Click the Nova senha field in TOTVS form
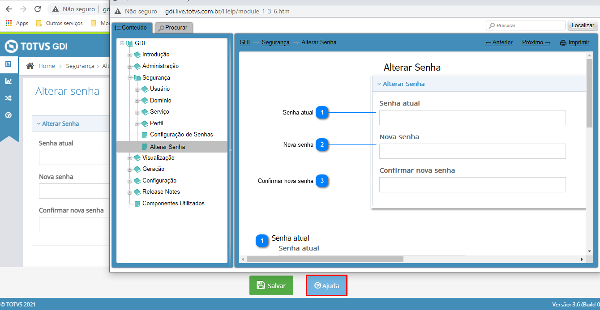This screenshot has width=600, height=310. tap(74, 191)
